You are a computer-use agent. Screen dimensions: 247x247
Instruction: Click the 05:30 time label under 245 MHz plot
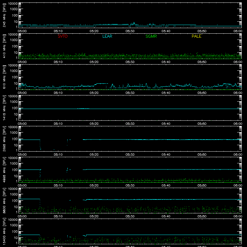[130, 31]
